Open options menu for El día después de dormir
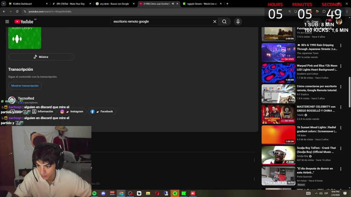 point(341,169)
